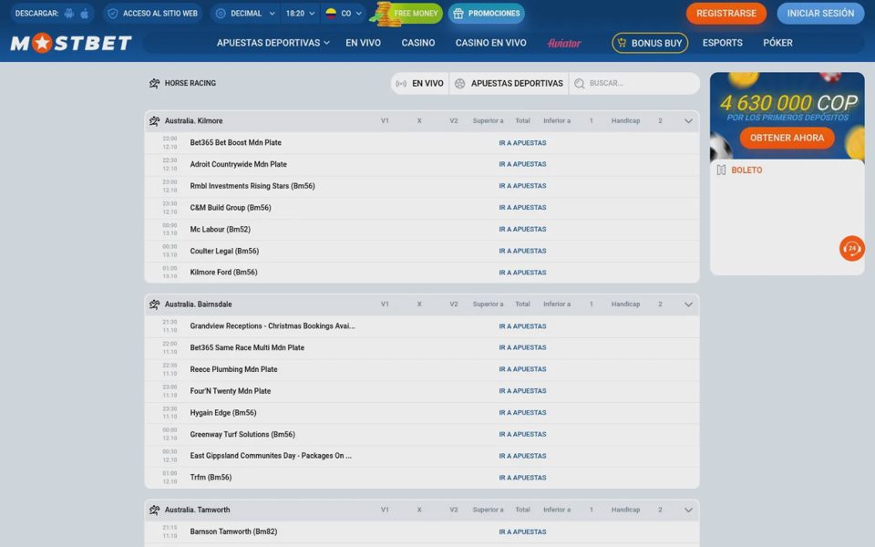Open the Apuestas Deportivas navigation dropdown
The height and width of the screenshot is (547, 875).
point(273,43)
